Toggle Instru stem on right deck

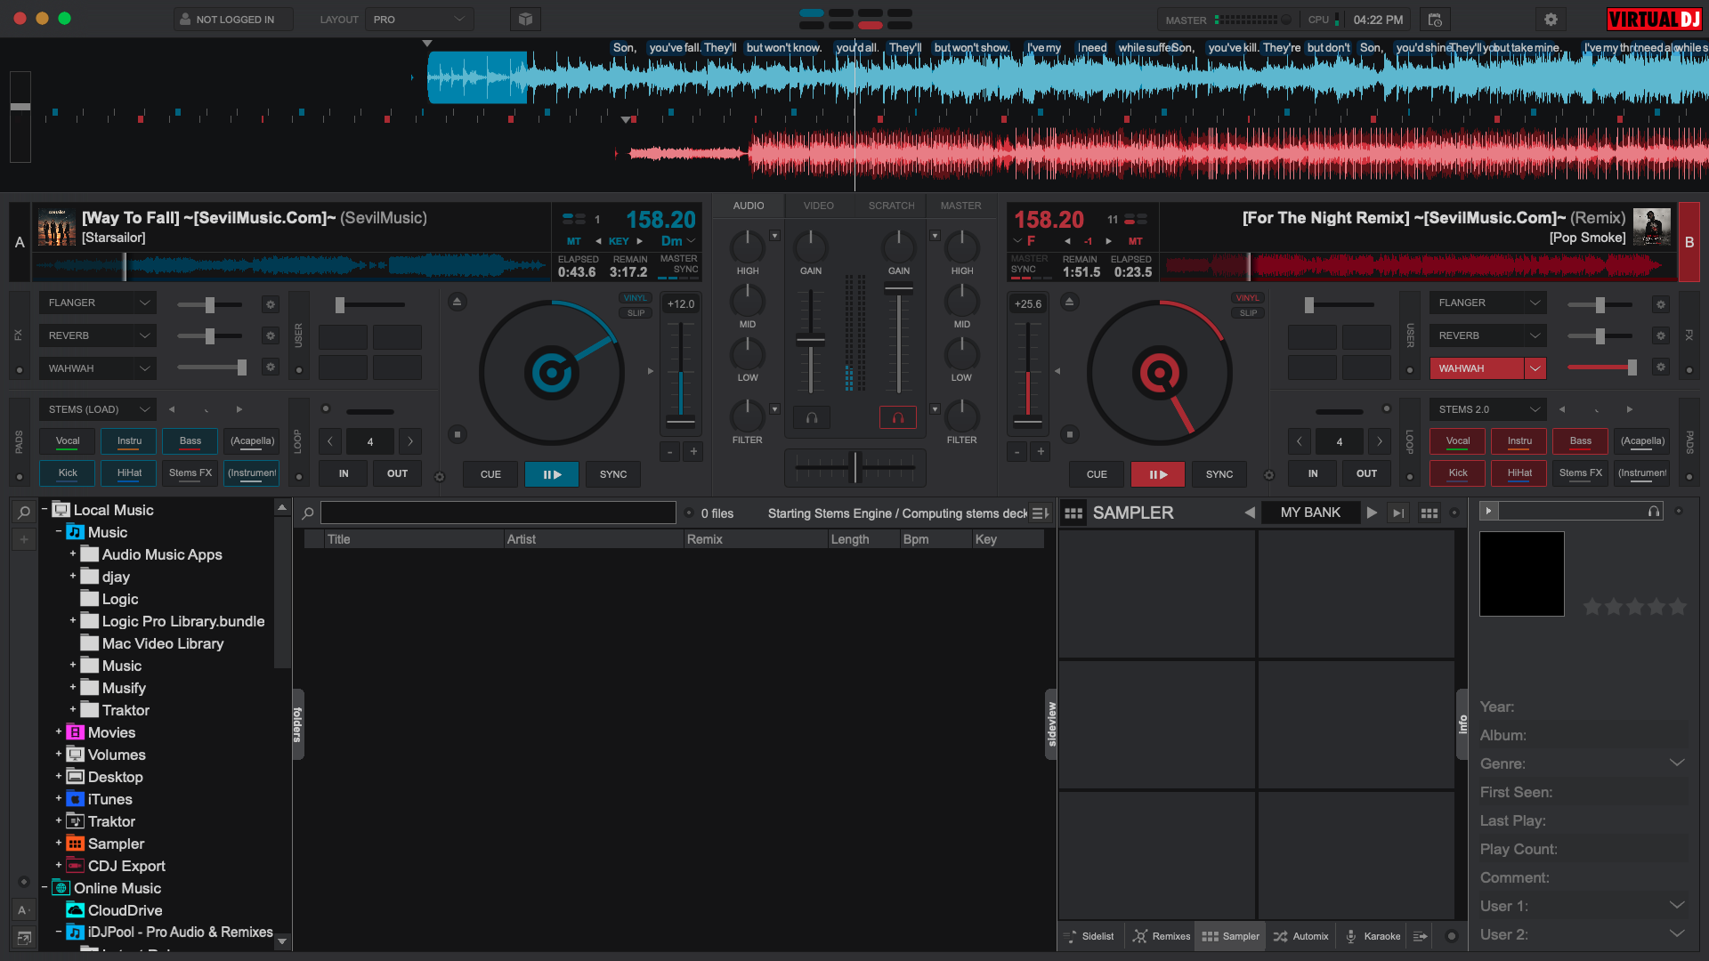point(1519,441)
